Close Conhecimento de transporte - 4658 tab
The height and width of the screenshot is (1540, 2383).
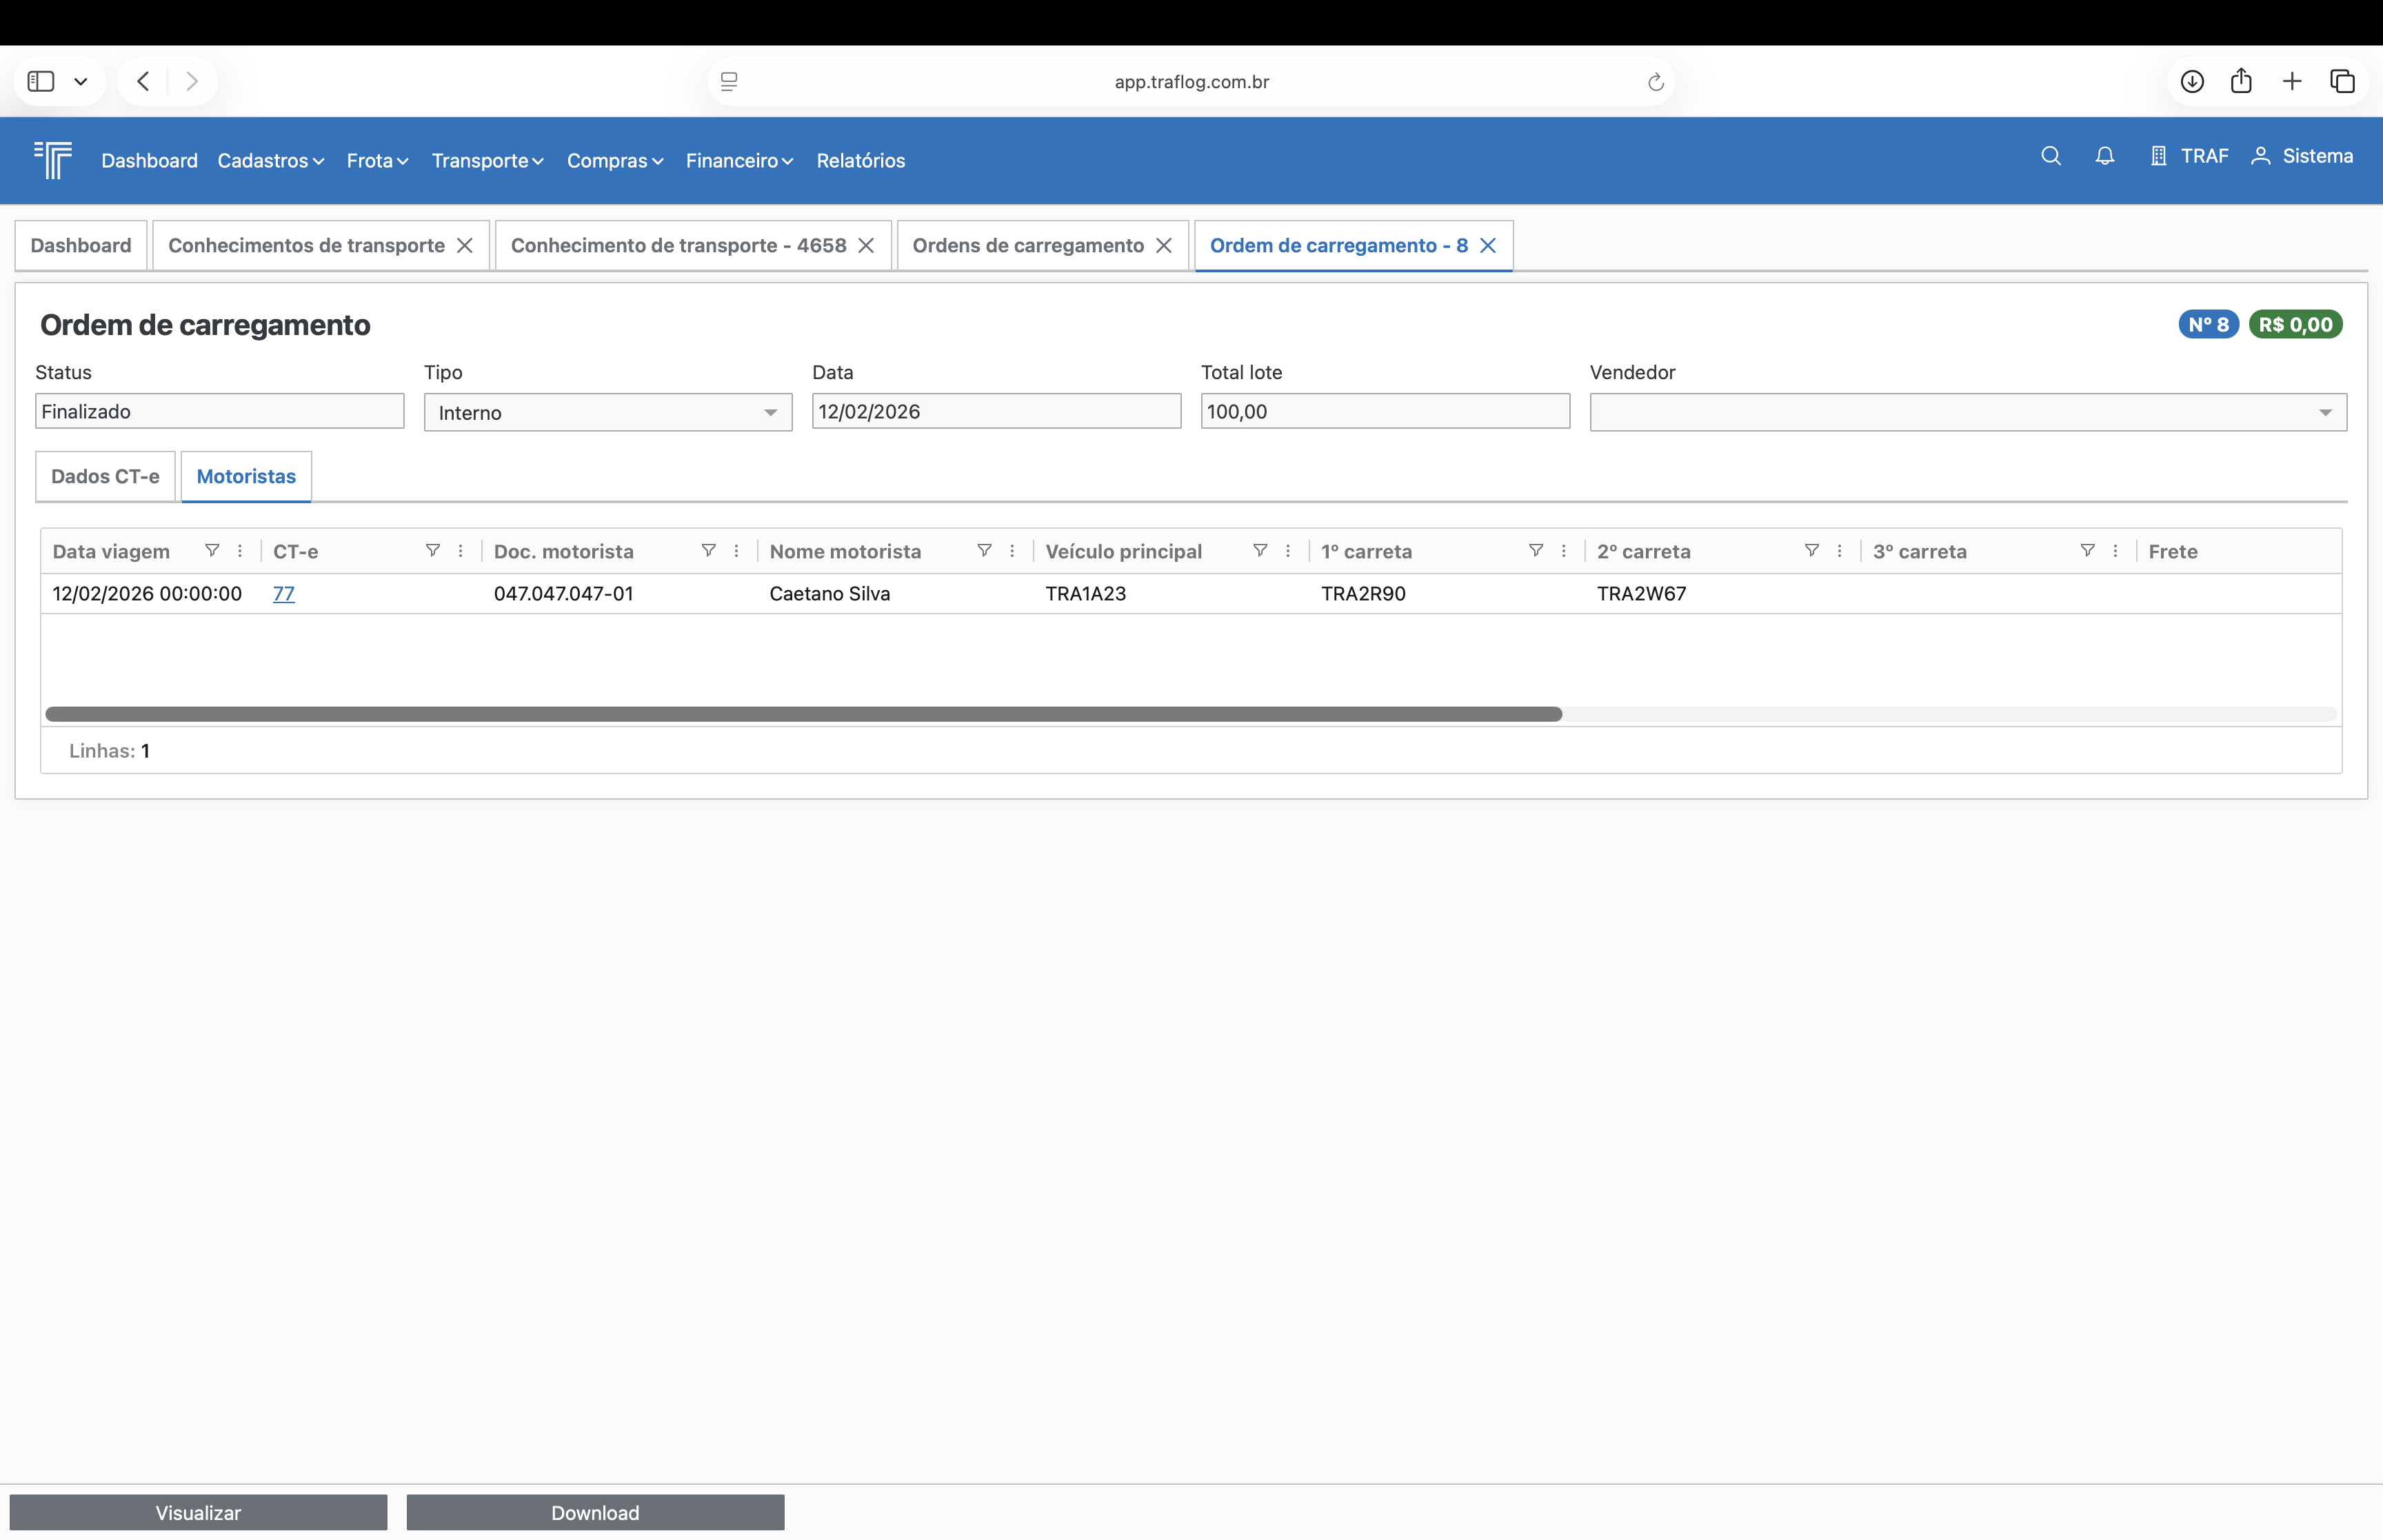pos(866,245)
